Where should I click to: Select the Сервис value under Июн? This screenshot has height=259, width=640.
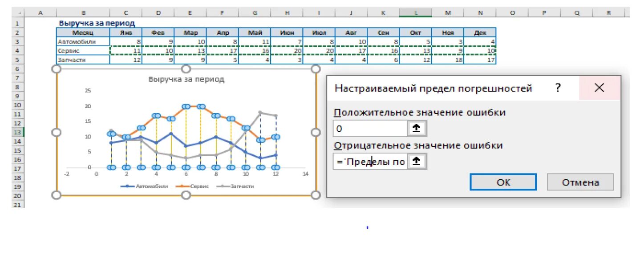(287, 51)
